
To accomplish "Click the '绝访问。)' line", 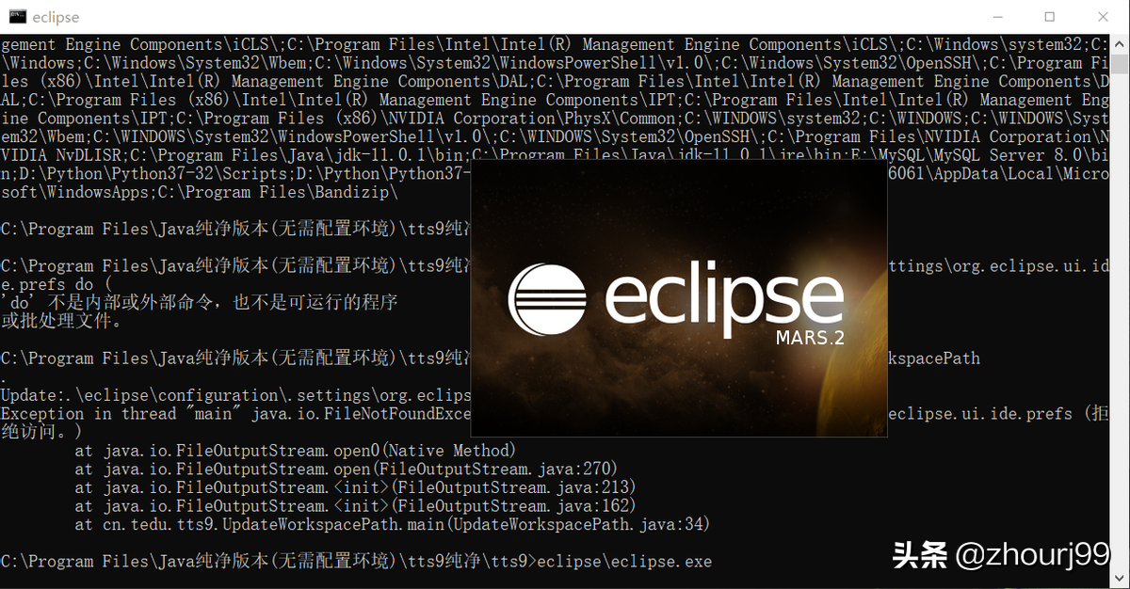I will coord(41,432).
